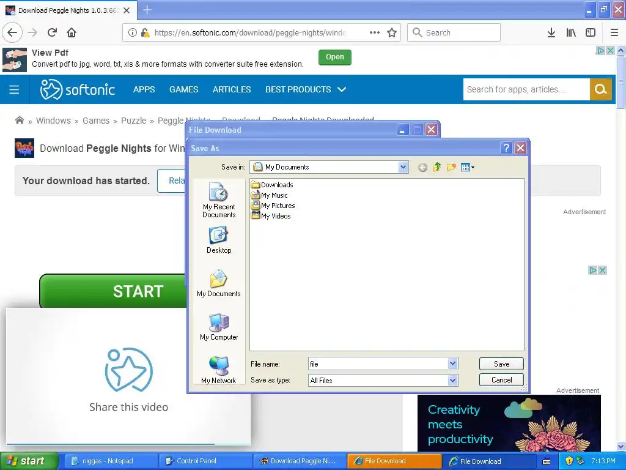Image resolution: width=626 pixels, height=470 pixels.
Task: Click the Share this video star icon
Action: coord(128,370)
